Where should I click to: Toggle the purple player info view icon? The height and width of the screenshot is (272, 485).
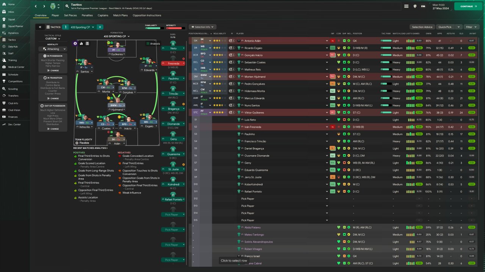click(x=75, y=43)
